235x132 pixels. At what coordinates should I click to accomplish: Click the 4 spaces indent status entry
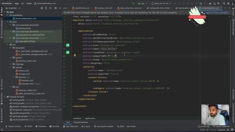pyautogui.click(x=221, y=130)
